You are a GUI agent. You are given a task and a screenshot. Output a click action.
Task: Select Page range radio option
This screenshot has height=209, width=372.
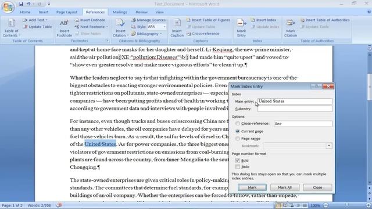pos(238,139)
